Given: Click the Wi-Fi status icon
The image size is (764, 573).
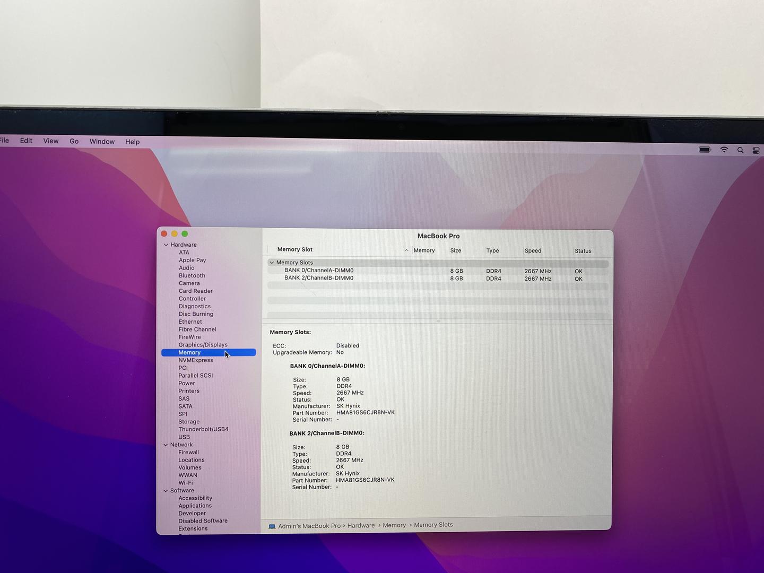Looking at the screenshot, I should coord(724,150).
